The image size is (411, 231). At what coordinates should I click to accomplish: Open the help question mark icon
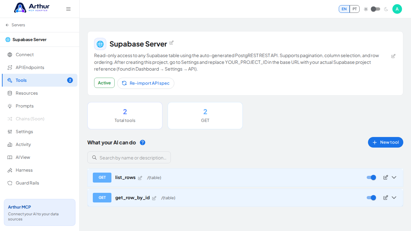click(x=143, y=142)
